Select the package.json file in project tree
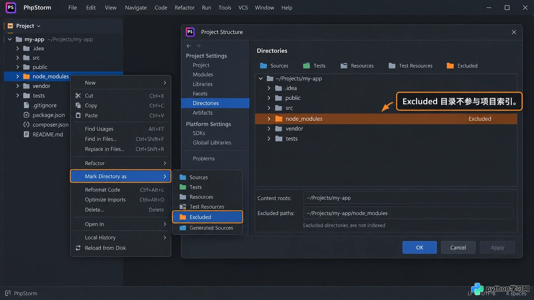 tap(48, 115)
